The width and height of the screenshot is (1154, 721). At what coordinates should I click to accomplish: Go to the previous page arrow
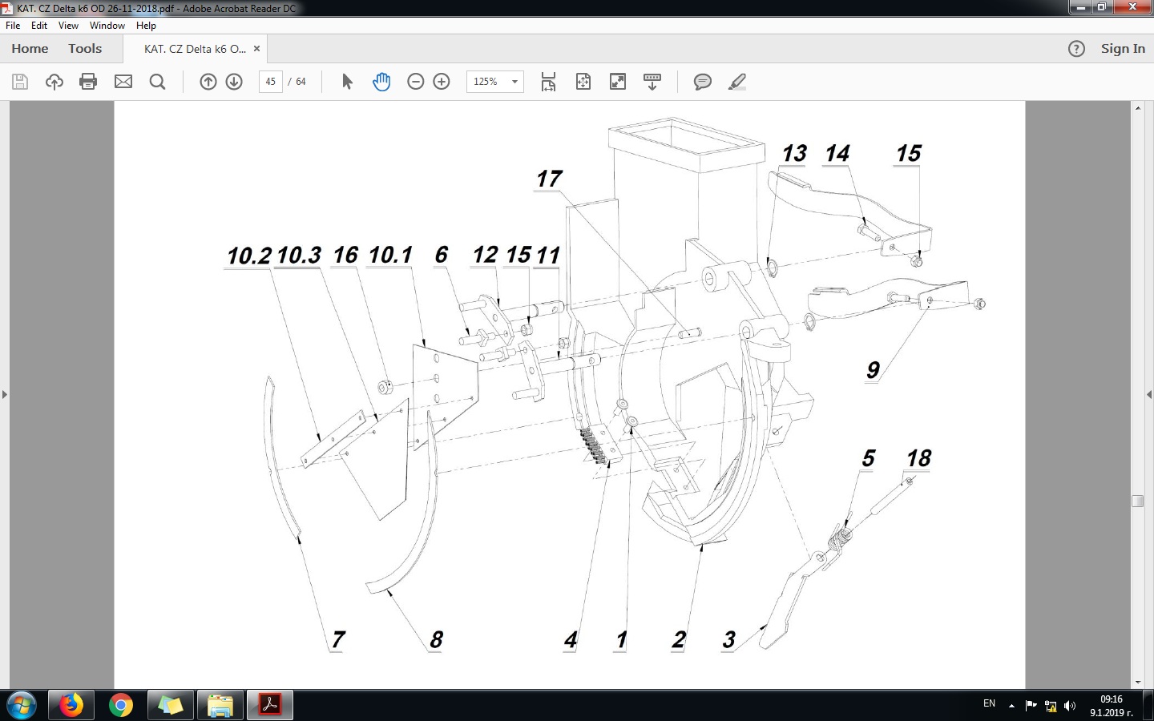[208, 82]
